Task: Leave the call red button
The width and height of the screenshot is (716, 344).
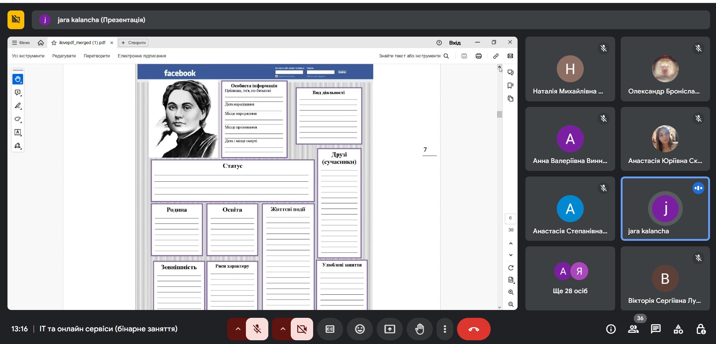Action: click(x=474, y=329)
